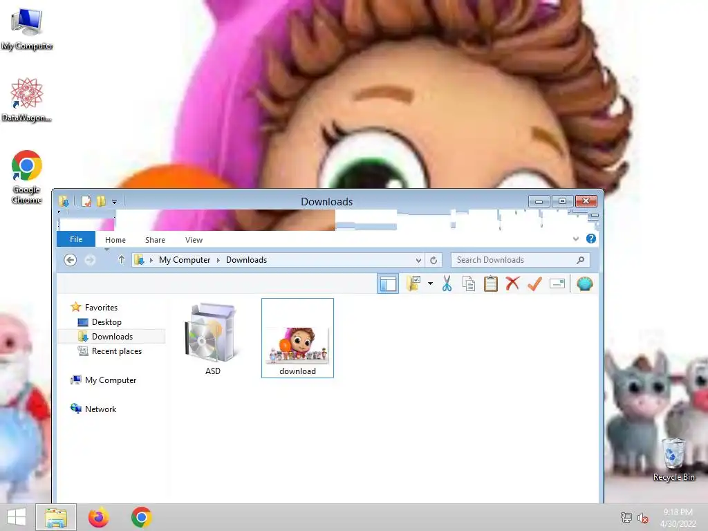Image resolution: width=708 pixels, height=531 pixels.
Task: Switch to the Home ribbon tab
Action: tap(115, 240)
